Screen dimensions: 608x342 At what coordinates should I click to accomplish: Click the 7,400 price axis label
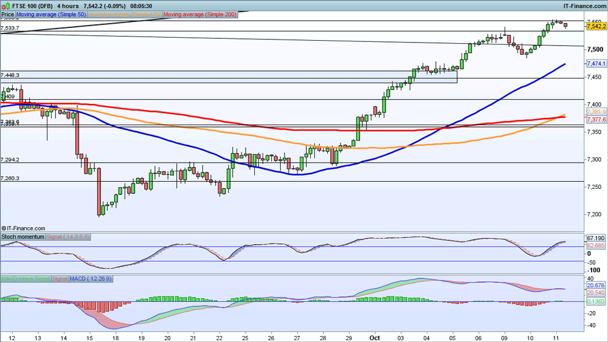coord(595,104)
